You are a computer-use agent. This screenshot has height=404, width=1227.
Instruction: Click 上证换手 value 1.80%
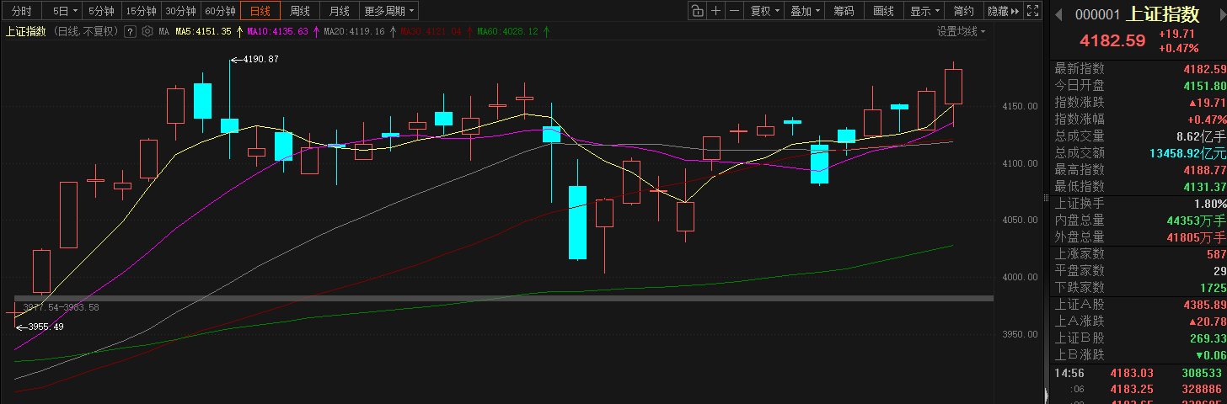coord(1210,204)
